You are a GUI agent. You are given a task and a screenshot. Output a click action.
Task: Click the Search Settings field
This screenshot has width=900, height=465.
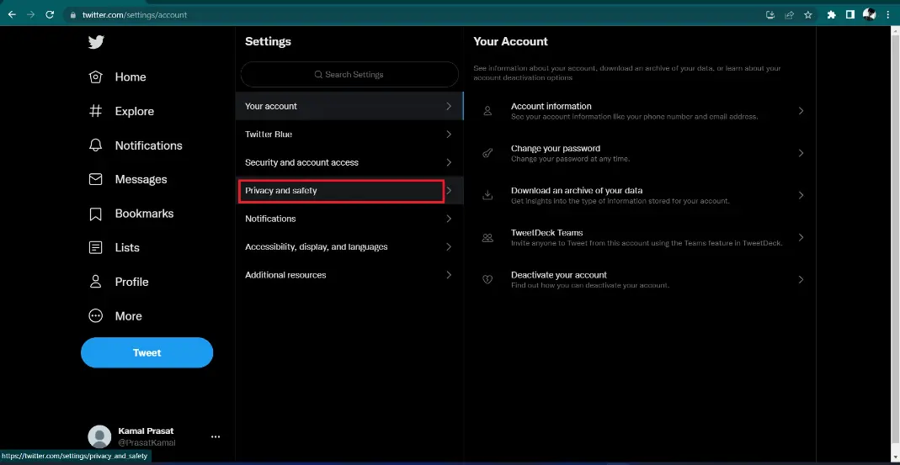(x=349, y=75)
